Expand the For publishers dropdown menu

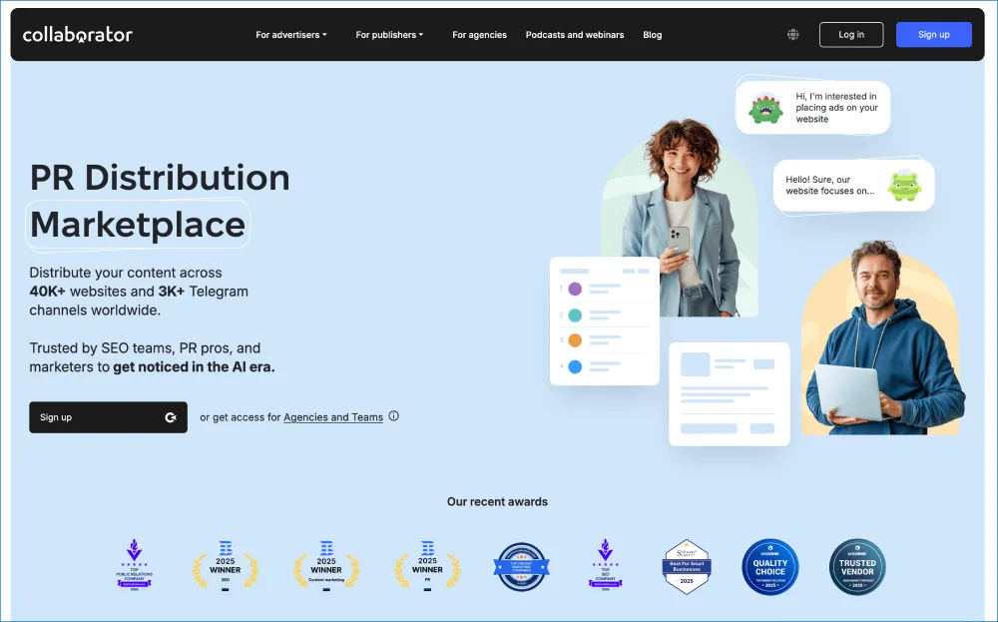389,35
